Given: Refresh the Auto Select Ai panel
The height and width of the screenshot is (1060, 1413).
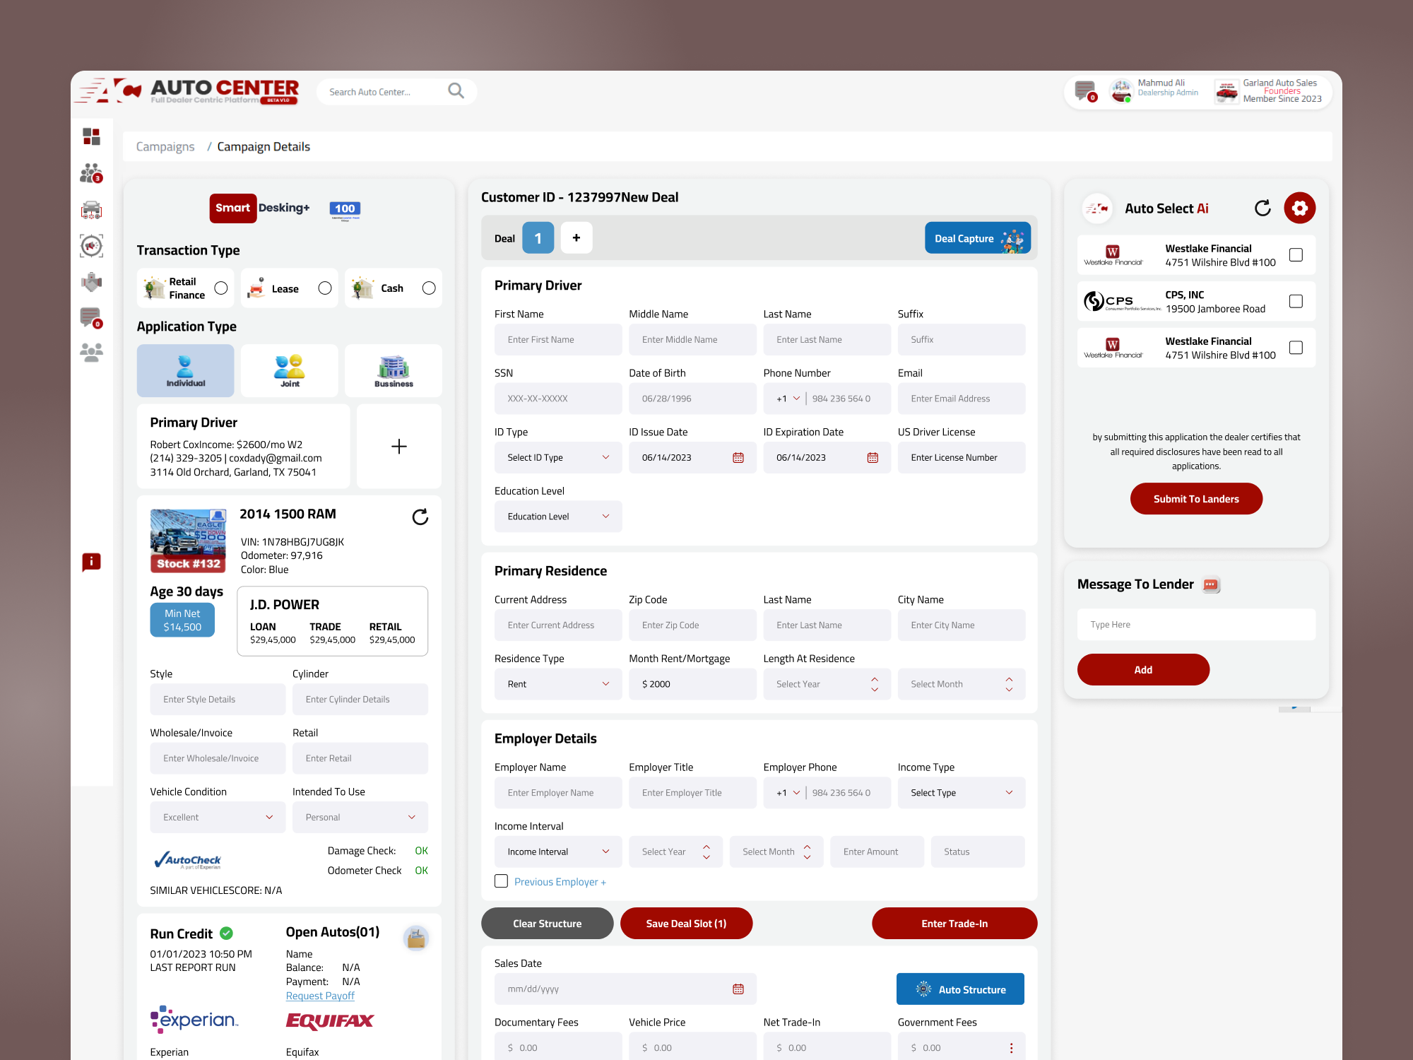Looking at the screenshot, I should 1263,208.
